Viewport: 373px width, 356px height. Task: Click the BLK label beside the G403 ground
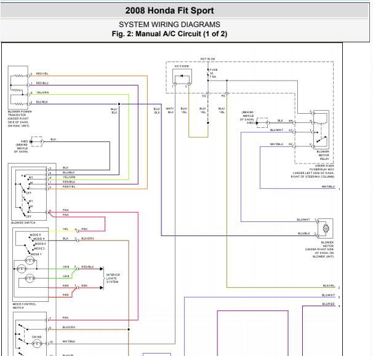point(54,140)
